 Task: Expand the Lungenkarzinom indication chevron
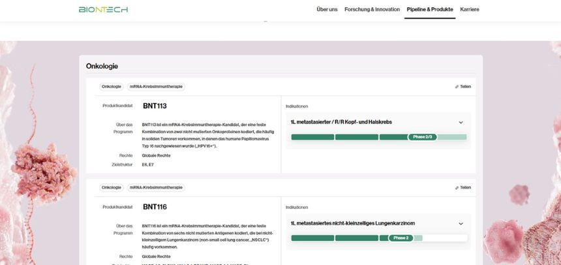461,224
